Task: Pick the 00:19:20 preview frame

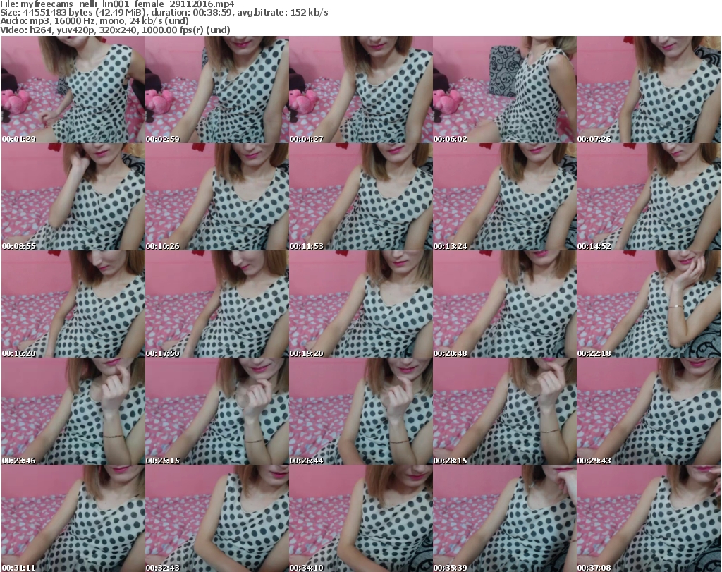Action: click(360, 305)
